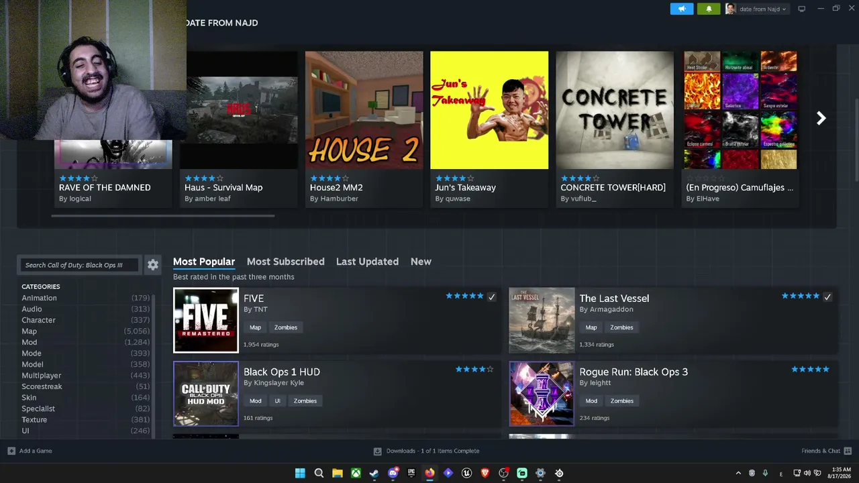Open the Xbox app in taskbar
Screen dimensions: 859x483
[x=356, y=473]
